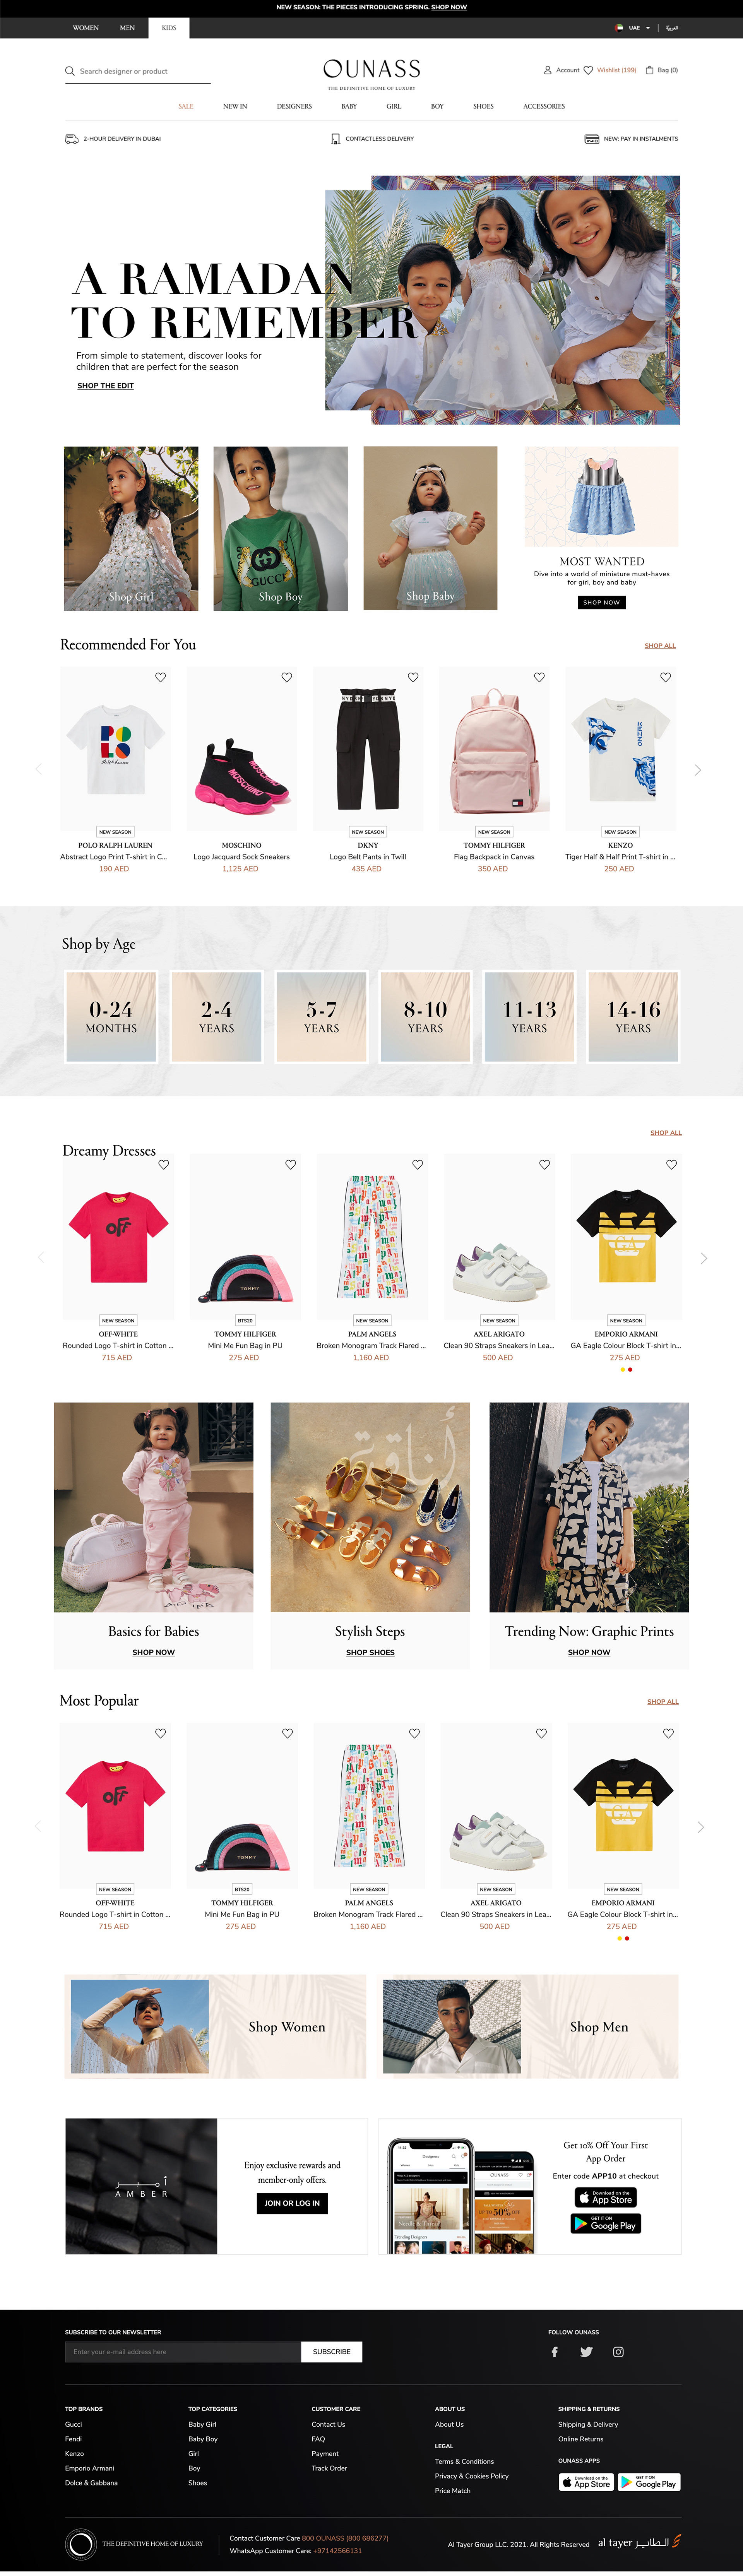Toggle wishlist heart on Tommy Hilfiger backpack
Screen dimensions: 743x2576
click(x=539, y=677)
